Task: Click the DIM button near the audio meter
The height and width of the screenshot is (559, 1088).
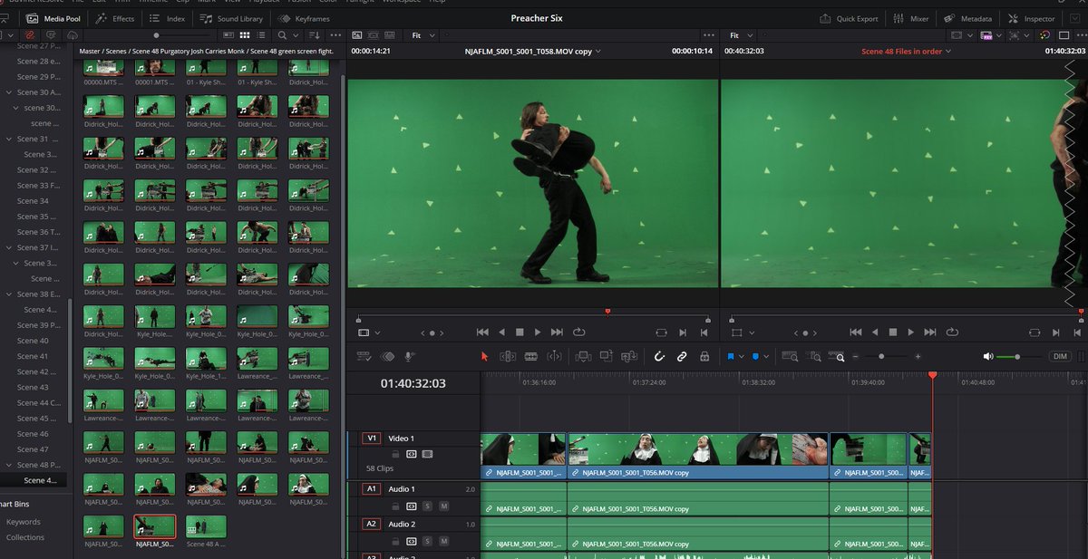Action: [1059, 355]
